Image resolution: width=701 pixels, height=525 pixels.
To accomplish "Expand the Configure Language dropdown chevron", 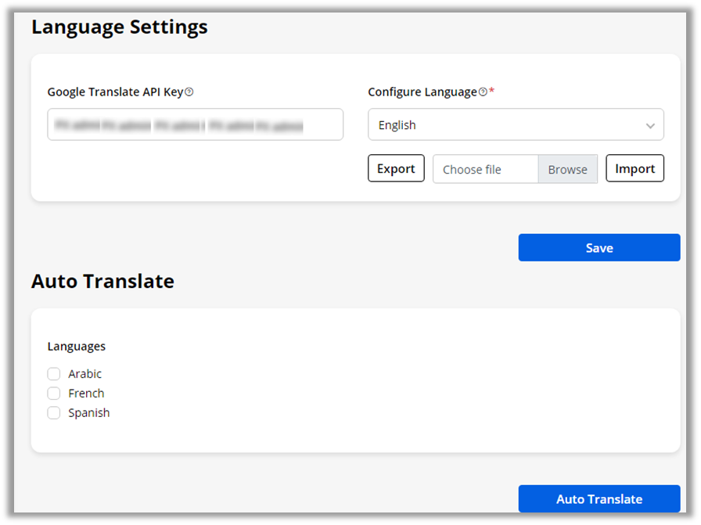I will (650, 125).
